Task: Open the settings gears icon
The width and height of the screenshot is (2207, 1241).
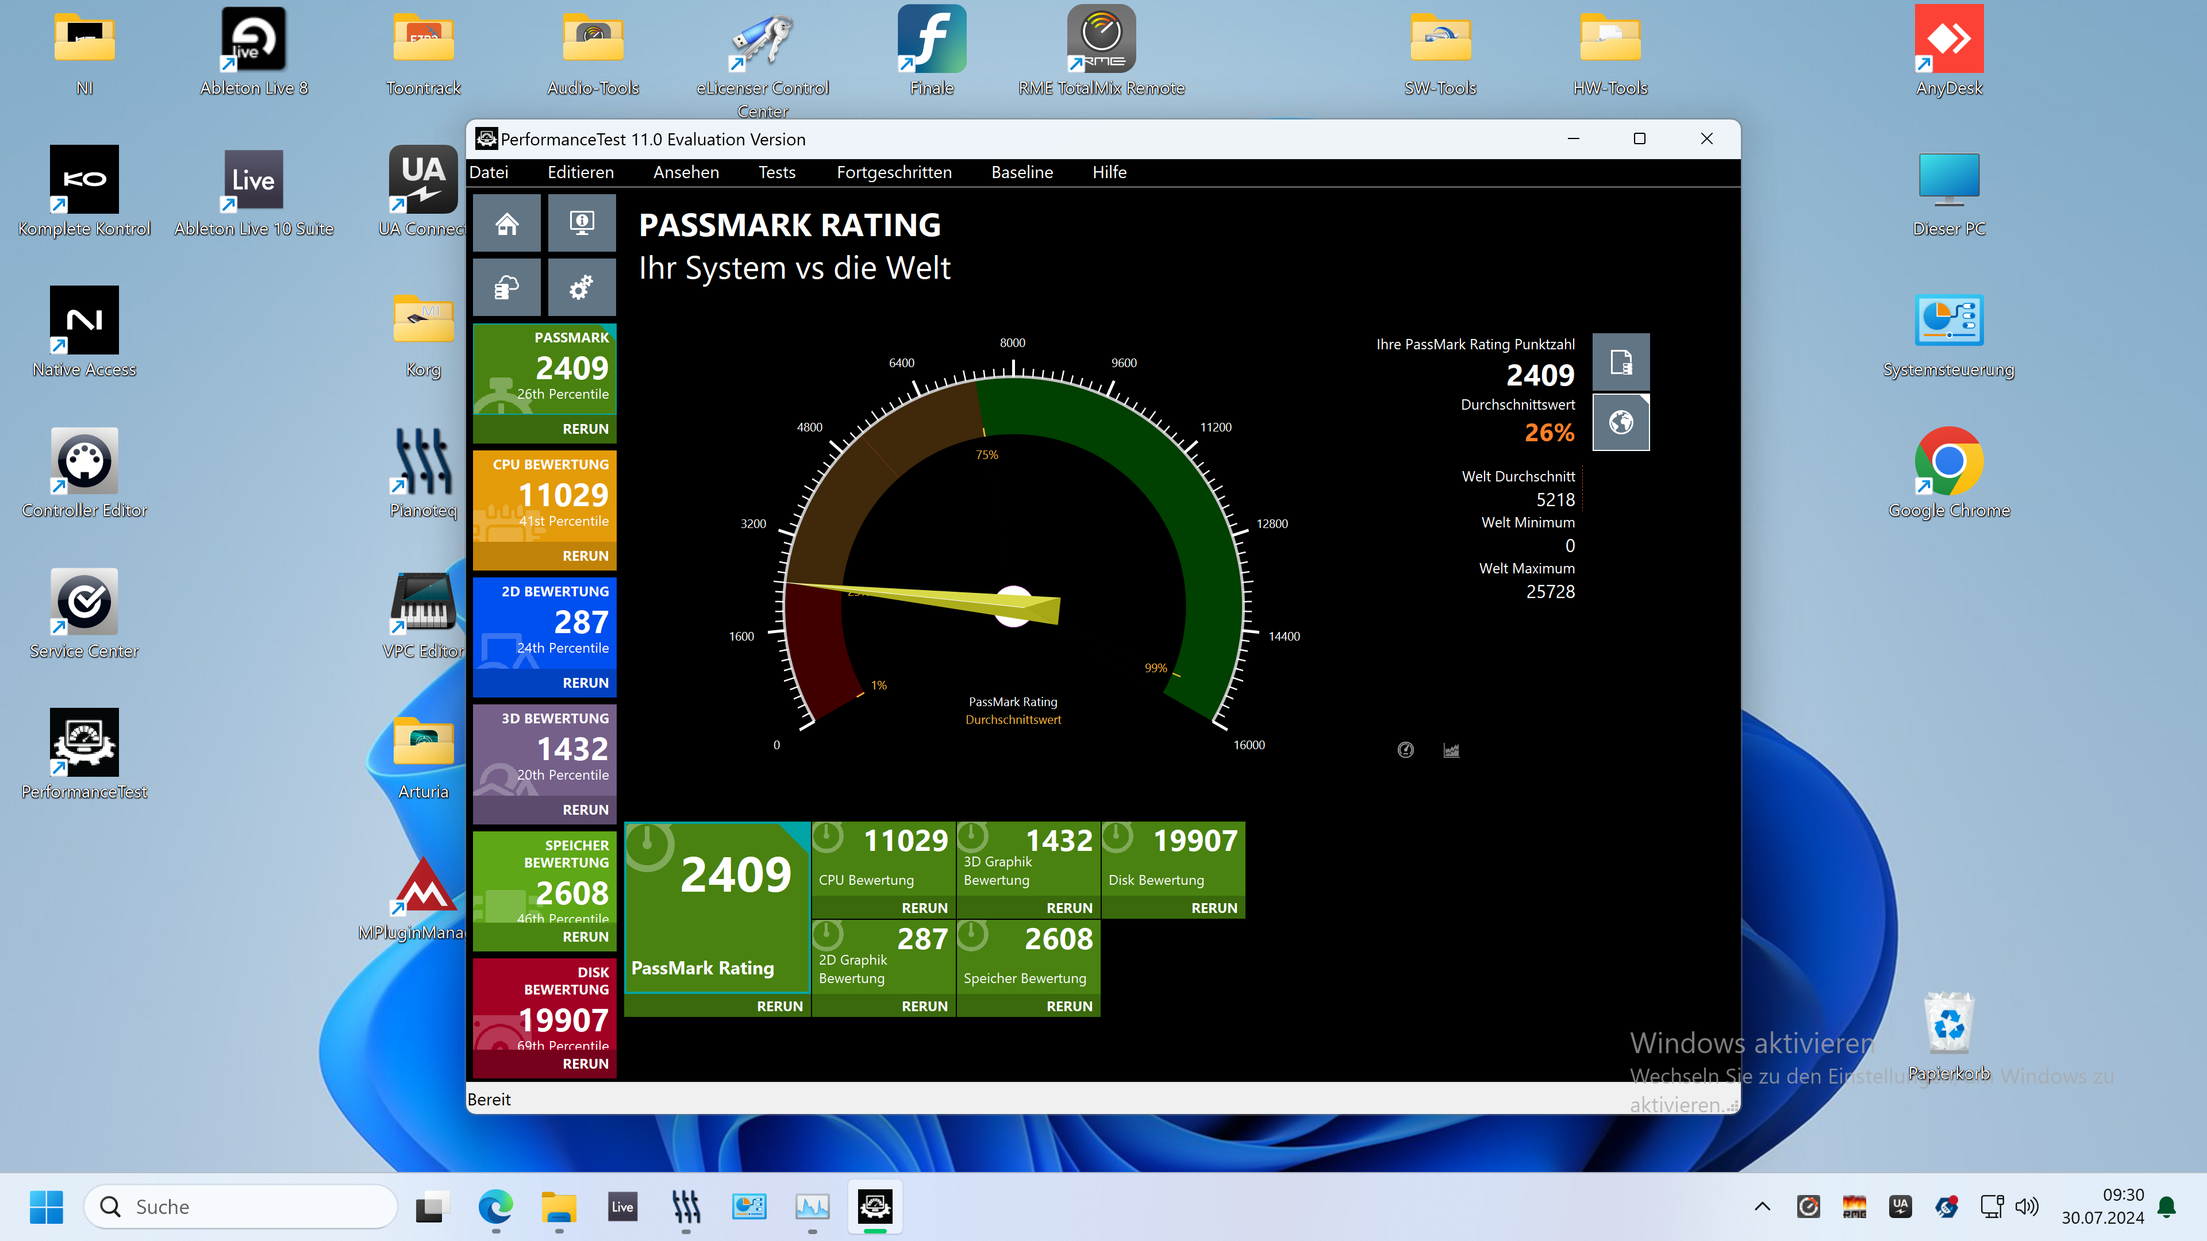Action: pyautogui.click(x=582, y=288)
